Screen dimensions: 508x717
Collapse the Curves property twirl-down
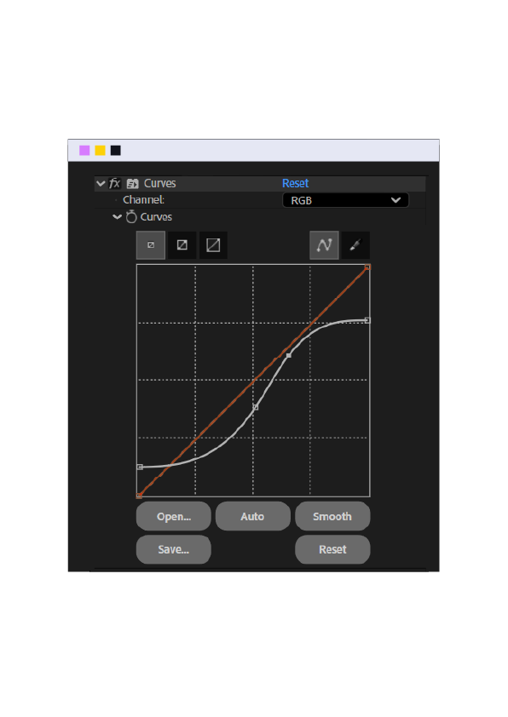coord(117,217)
